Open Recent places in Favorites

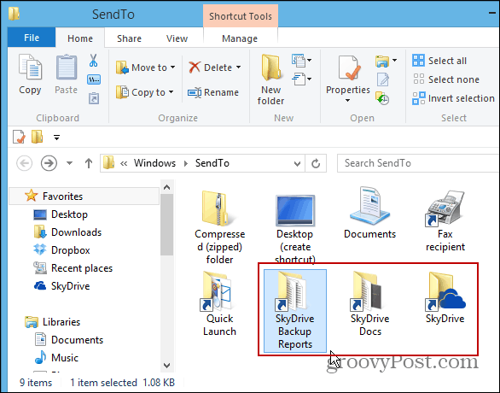point(73,268)
